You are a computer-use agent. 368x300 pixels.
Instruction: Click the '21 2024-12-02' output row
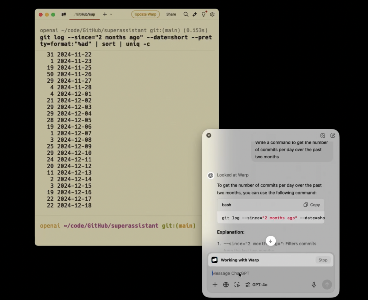pos(69,100)
